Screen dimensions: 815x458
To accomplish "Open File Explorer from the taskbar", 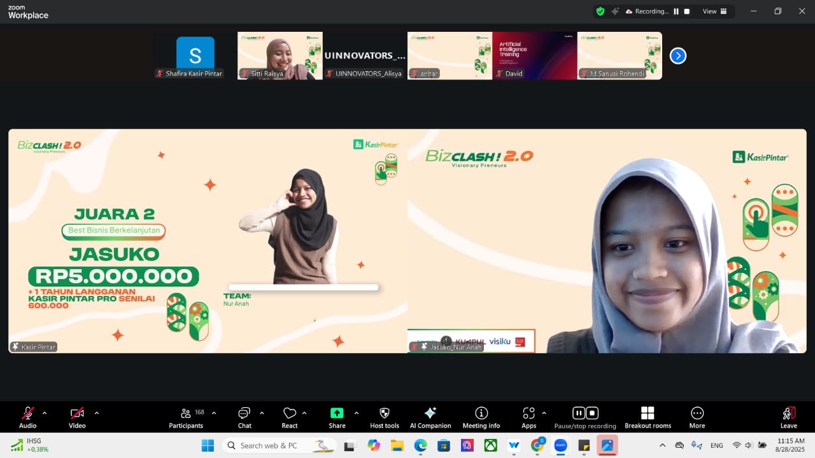I will pos(397,445).
